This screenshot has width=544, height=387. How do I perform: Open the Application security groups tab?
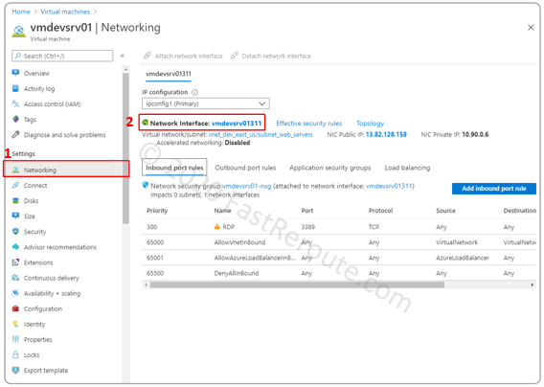click(x=329, y=168)
